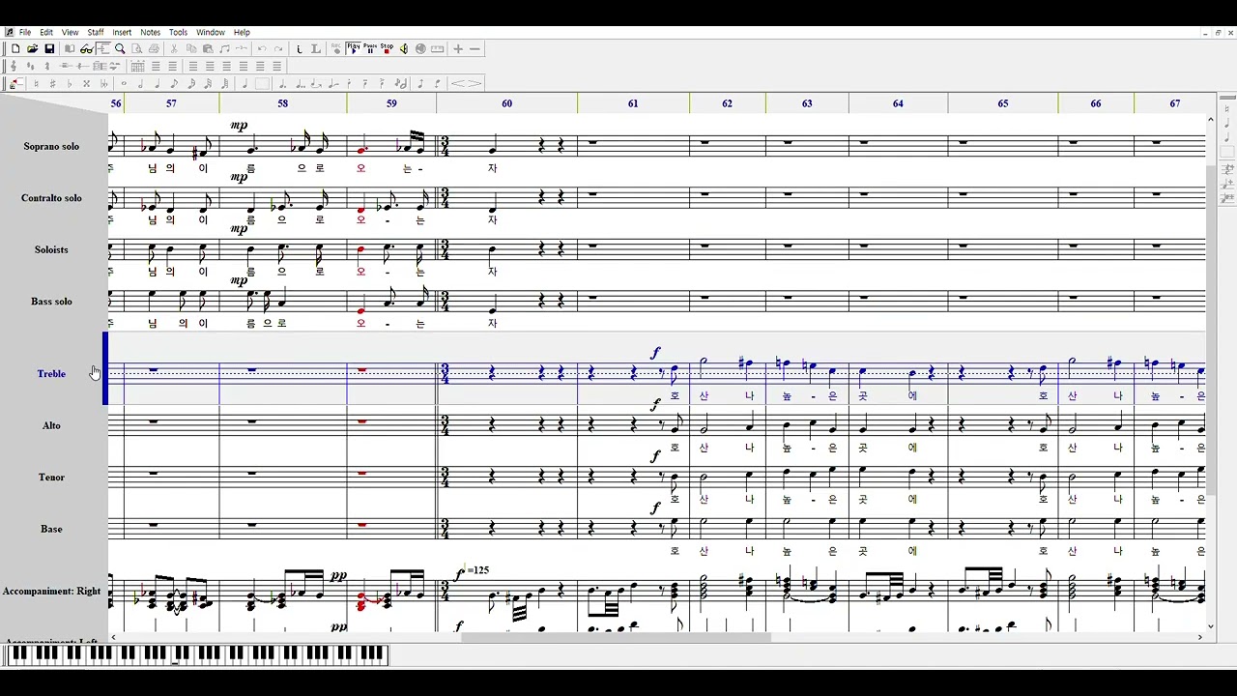Image resolution: width=1237 pixels, height=696 pixels.
Task: Open the Insert menu
Action: click(x=122, y=32)
